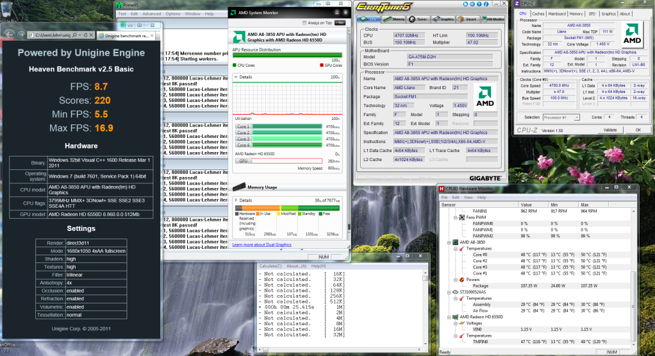This screenshot has width=655, height=356.
Task: Click the Unigine benchmark browser tab
Action: (x=127, y=35)
